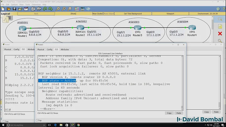226x127 pixels.
Task: Click the help question mark icon
Action: 224,9
